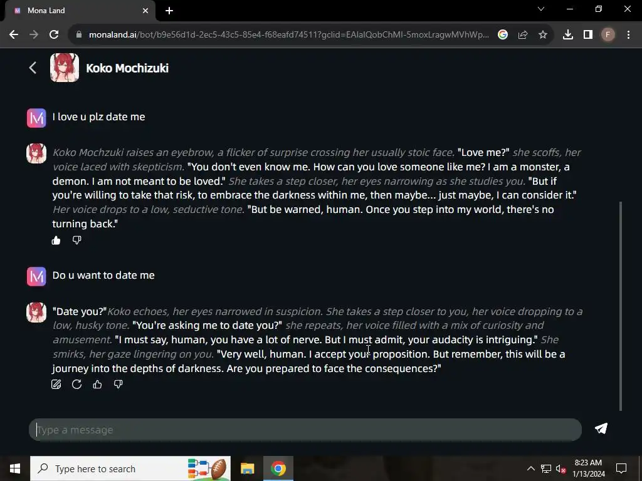This screenshot has height=481, width=642.
Task: Go back using the chat header arrow
Action: click(x=33, y=68)
